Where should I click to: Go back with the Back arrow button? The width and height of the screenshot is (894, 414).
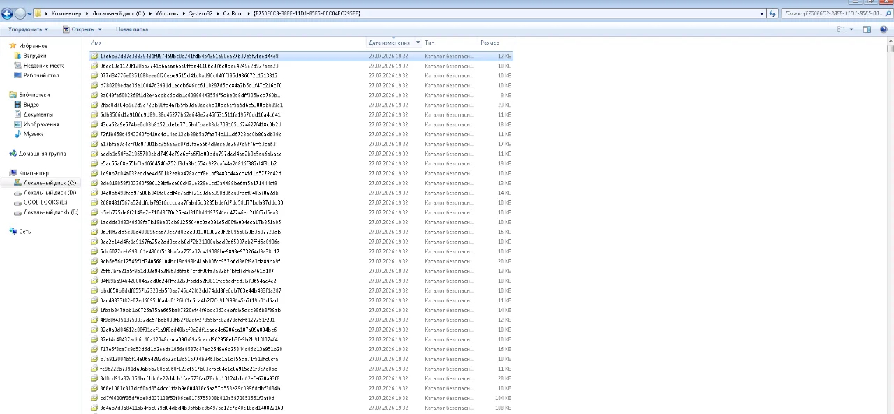7,13
